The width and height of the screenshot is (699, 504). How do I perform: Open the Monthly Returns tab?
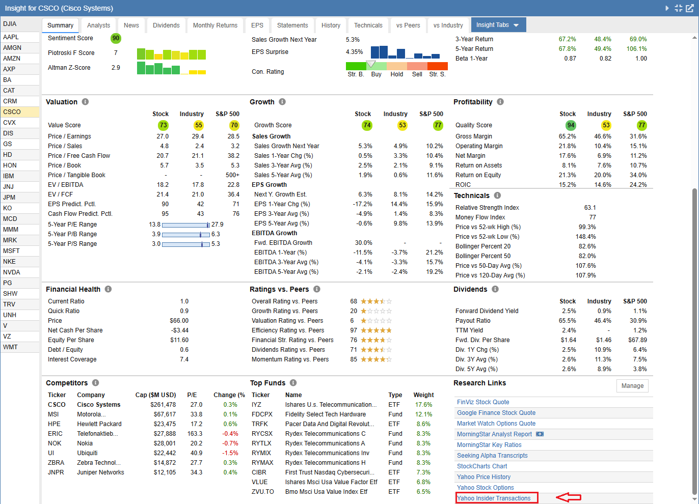pyautogui.click(x=215, y=25)
